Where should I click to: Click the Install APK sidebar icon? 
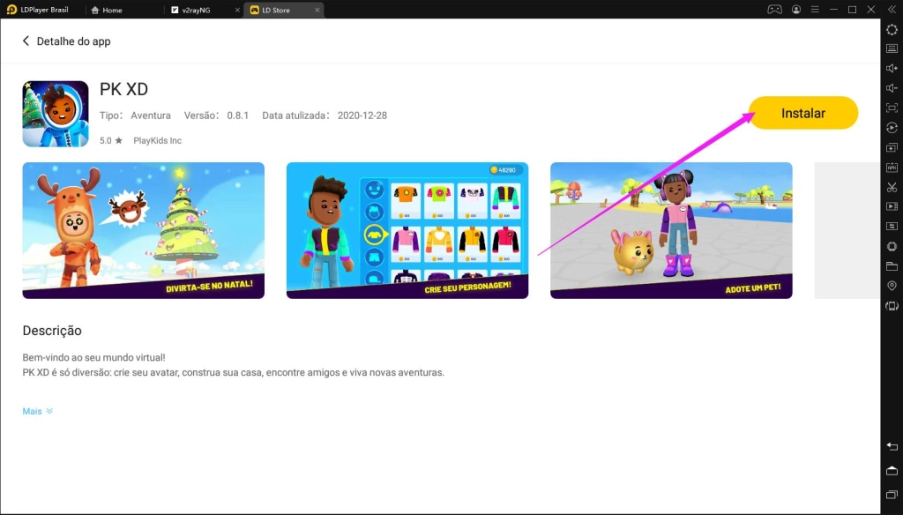(892, 168)
